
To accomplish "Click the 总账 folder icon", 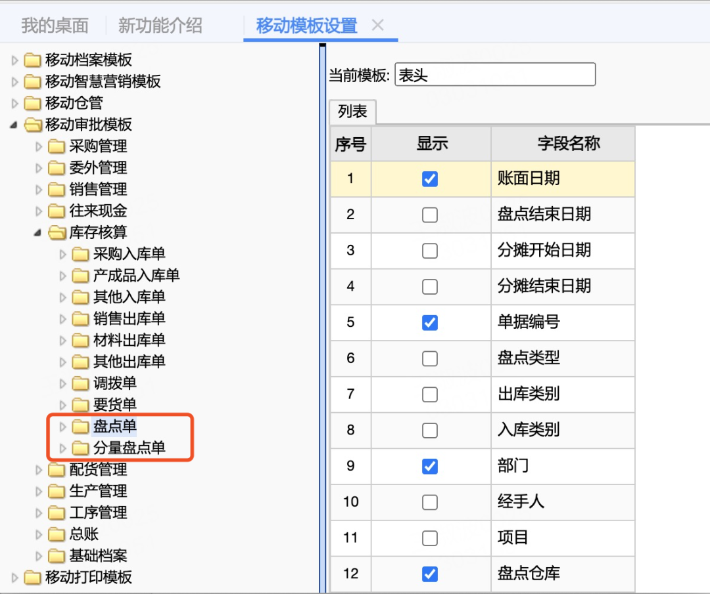I will pos(57,534).
